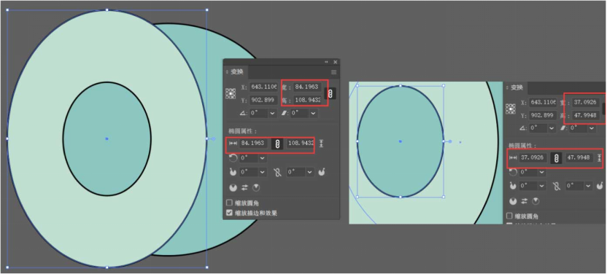Viewport: 607px width, 274px height.
Task: Open rotate angle dropdown in floating panel
Action: point(273,113)
